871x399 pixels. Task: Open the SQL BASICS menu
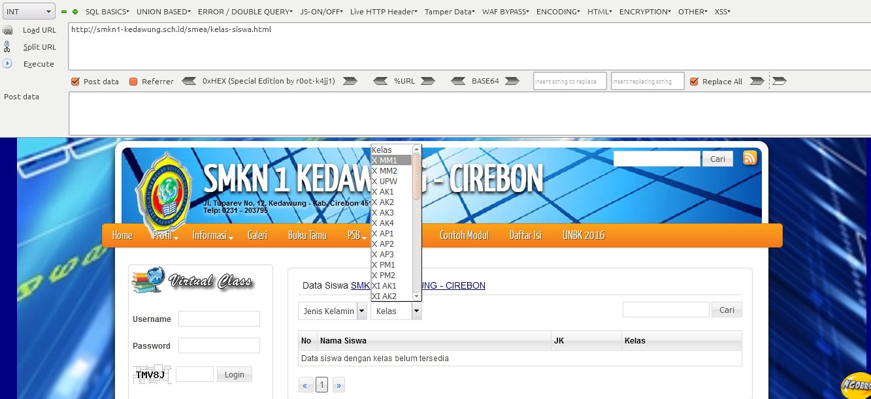pyautogui.click(x=107, y=12)
